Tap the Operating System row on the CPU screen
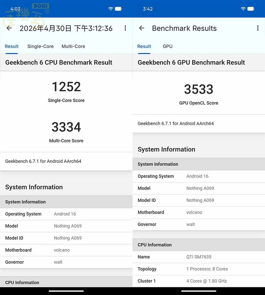This screenshot has height=295, width=265. click(66, 214)
